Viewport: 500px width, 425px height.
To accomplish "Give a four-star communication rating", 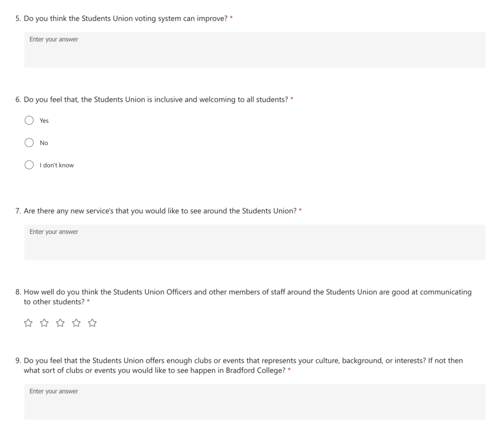I will click(x=76, y=323).
